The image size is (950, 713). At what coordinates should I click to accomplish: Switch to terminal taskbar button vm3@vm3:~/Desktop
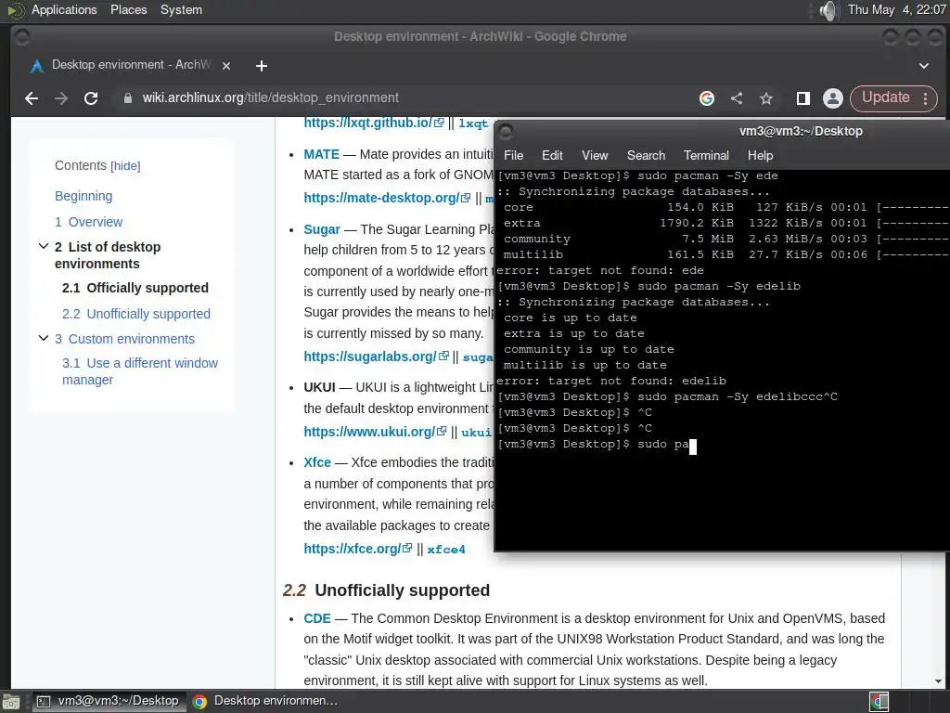pos(108,702)
